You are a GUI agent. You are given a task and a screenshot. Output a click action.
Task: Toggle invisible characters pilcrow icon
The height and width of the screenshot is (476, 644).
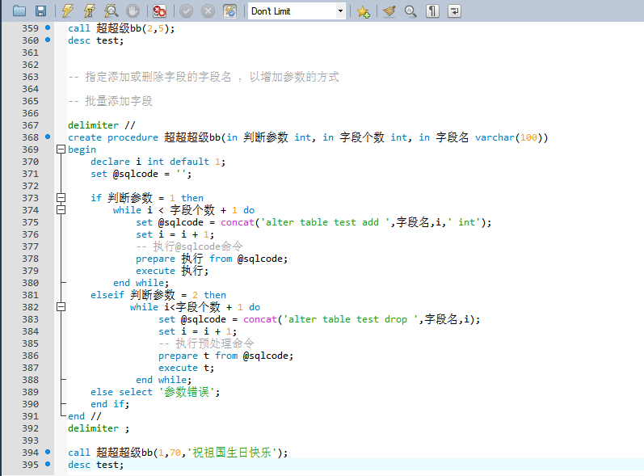(432, 11)
